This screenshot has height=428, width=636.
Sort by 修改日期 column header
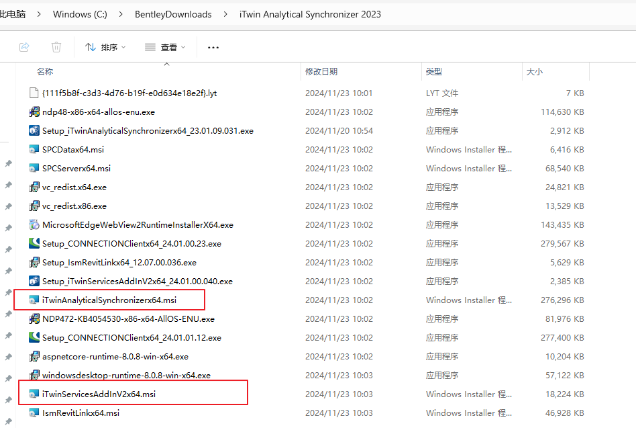pyautogui.click(x=321, y=72)
